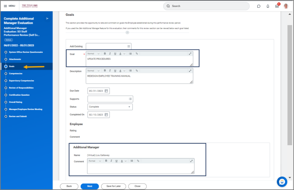The height and width of the screenshot is (190, 294).
Task: Open the main MENU
Action: tap(9, 6)
